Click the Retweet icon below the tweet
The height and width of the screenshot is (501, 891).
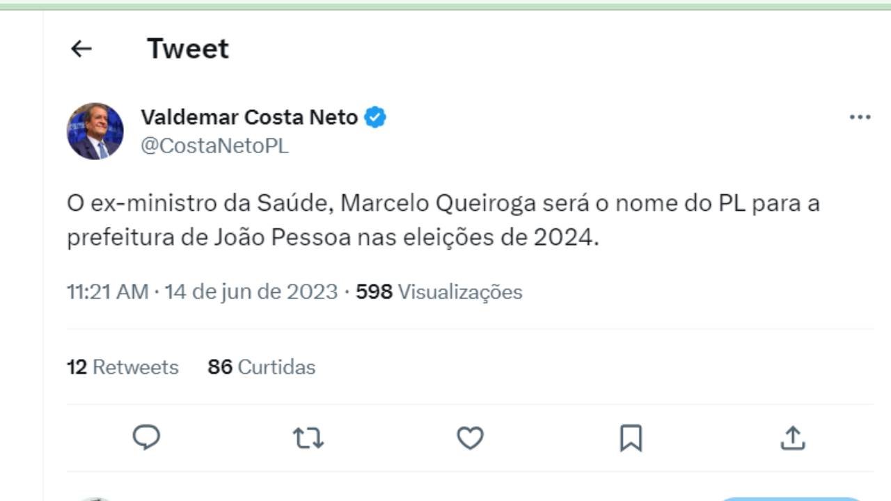(308, 438)
